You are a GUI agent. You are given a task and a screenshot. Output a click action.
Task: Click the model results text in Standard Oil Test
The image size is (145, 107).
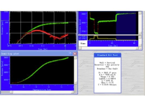(x=107, y=74)
